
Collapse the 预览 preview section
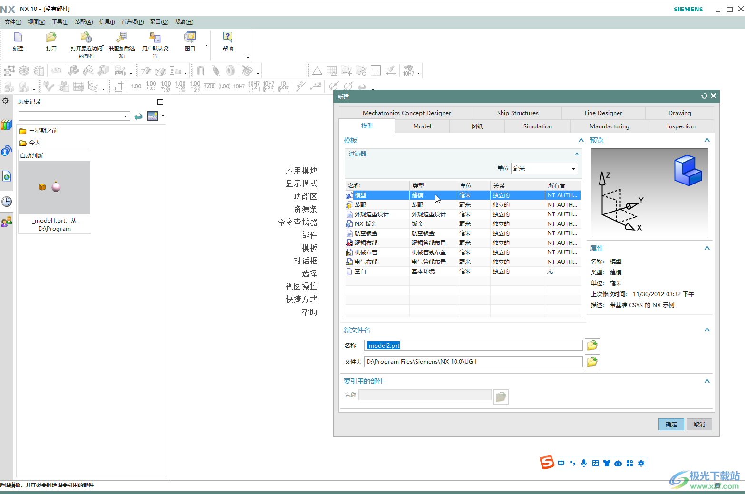tap(707, 140)
